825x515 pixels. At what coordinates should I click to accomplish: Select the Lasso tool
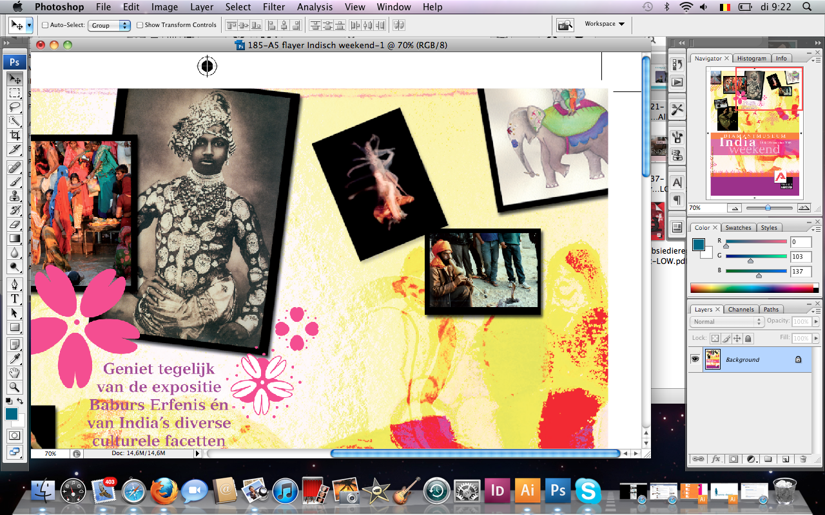(x=14, y=108)
